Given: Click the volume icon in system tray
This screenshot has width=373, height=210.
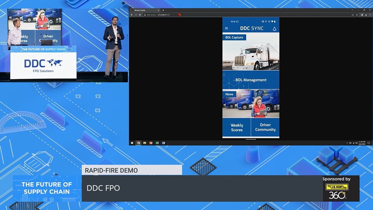Looking at the screenshot, I should coord(357,143).
